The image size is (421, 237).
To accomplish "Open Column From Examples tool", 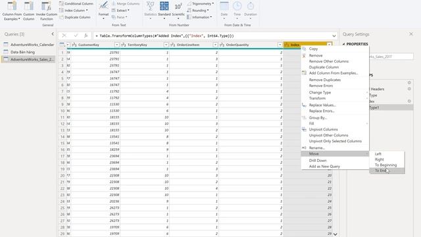I will [x=12, y=11].
